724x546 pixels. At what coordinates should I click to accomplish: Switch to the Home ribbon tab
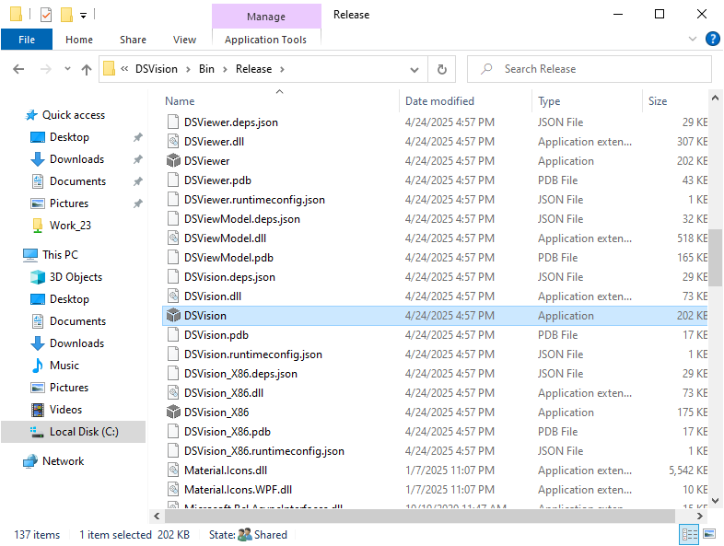[79, 40]
